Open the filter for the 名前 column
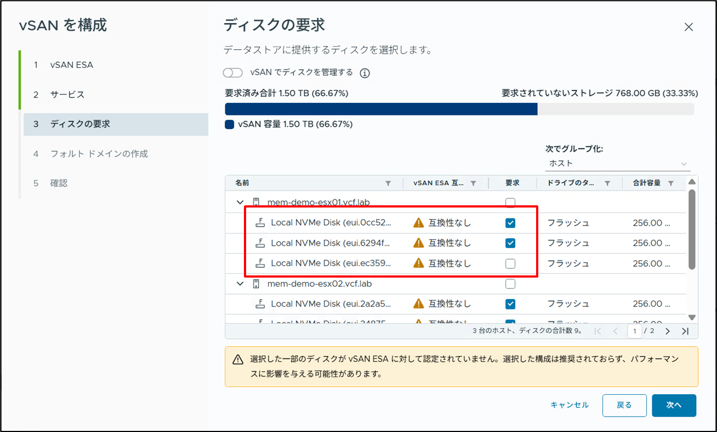Viewport: 717px width, 432px height. point(389,183)
